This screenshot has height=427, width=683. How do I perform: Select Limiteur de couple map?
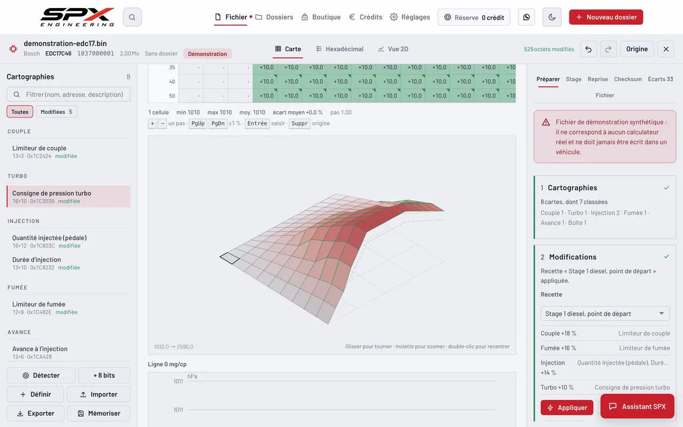click(68, 152)
